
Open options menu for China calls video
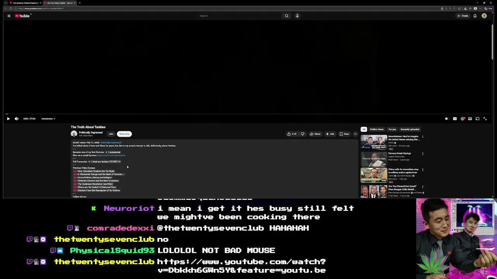pos(423,170)
